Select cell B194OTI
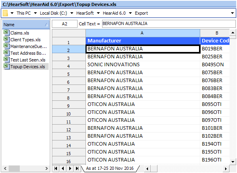Screen dimensions: 237x173 click(x=215, y=144)
